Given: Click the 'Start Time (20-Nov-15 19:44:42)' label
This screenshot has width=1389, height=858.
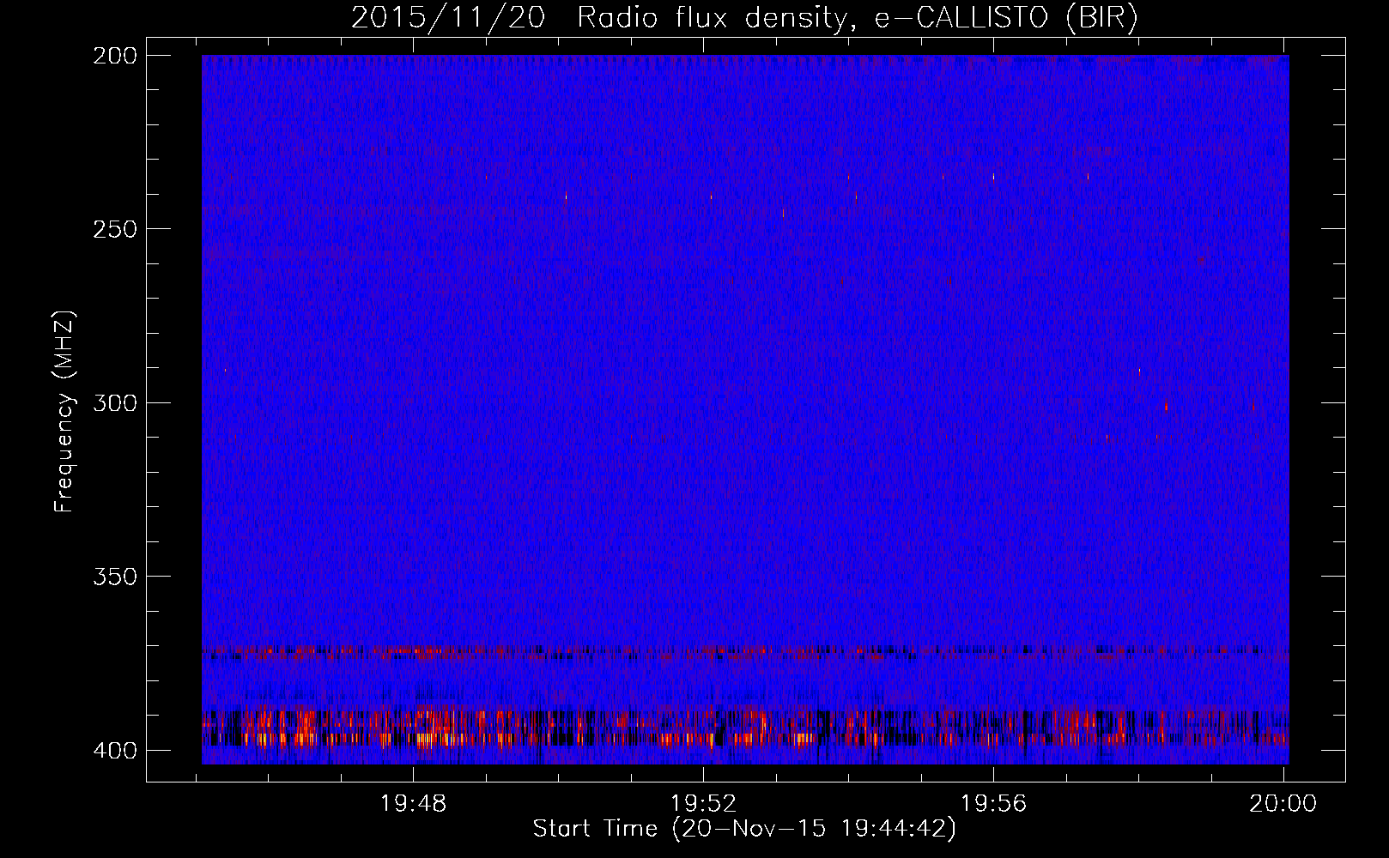Looking at the screenshot, I should click(744, 829).
